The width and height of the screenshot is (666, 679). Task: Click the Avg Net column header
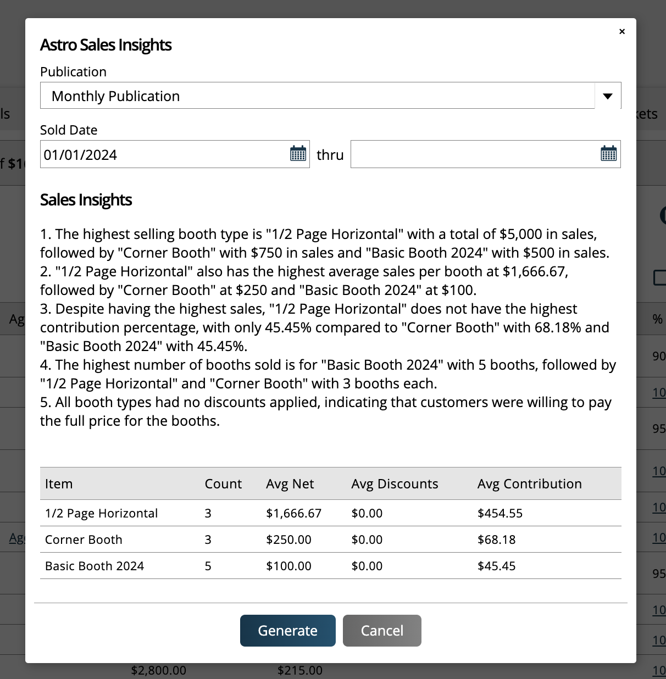[290, 483]
